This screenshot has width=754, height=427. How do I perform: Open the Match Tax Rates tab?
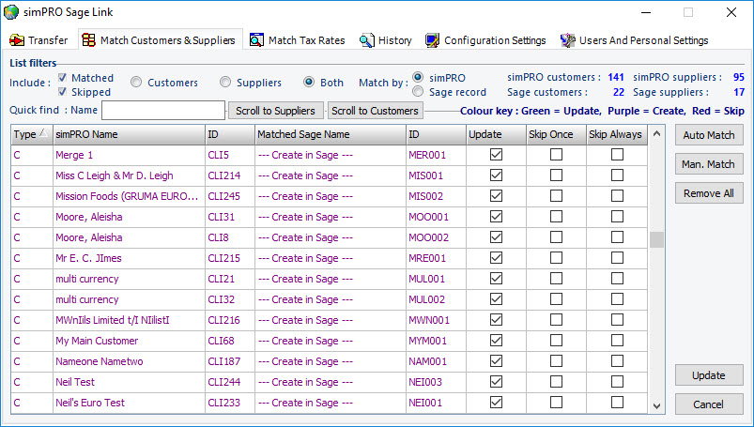coord(306,40)
